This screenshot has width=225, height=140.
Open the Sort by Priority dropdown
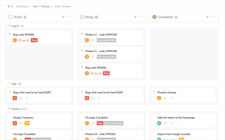pos(42,6)
